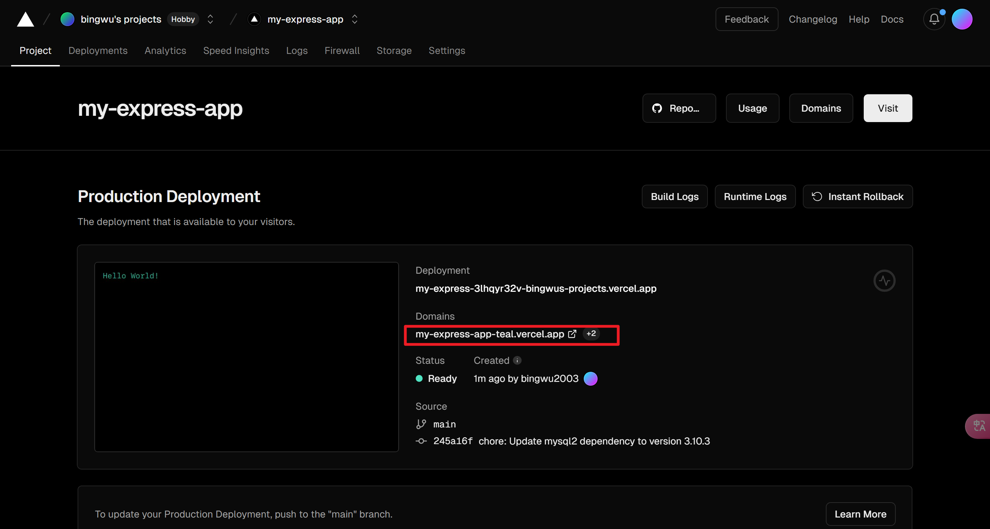
Task: Open the notifications bell
Action: (x=934, y=19)
